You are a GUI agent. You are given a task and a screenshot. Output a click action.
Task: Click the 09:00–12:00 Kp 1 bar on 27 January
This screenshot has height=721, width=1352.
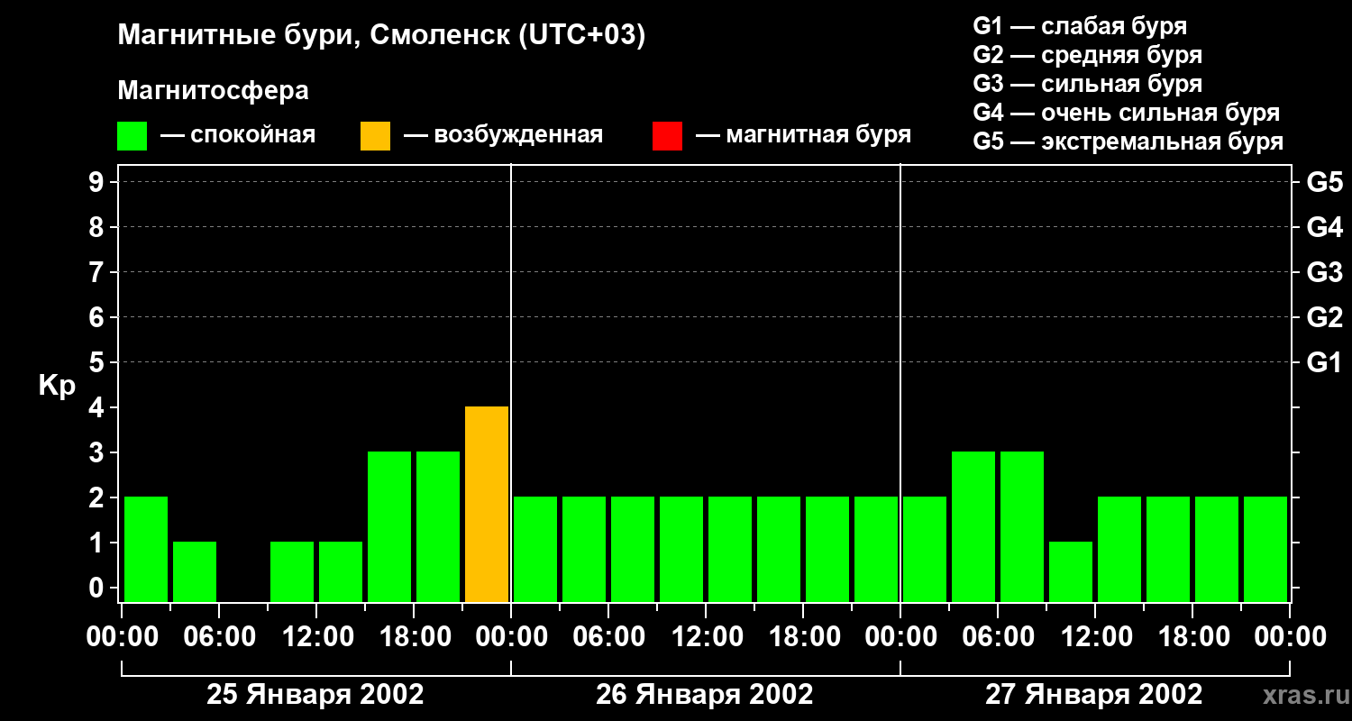pos(1071,572)
